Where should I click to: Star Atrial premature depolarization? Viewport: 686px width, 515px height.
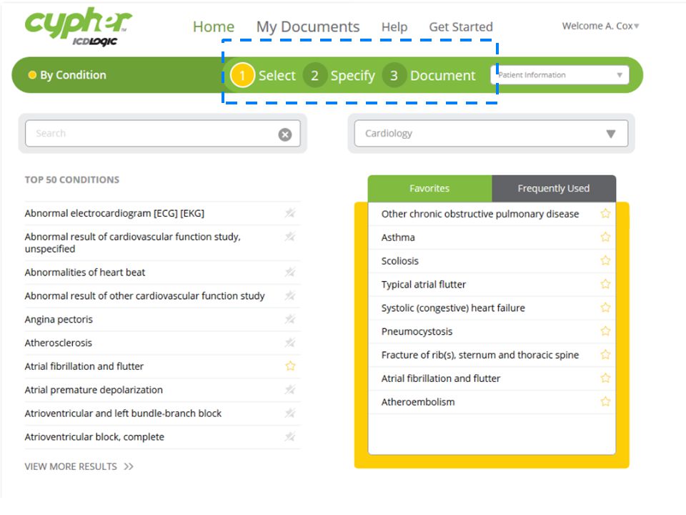click(x=290, y=390)
